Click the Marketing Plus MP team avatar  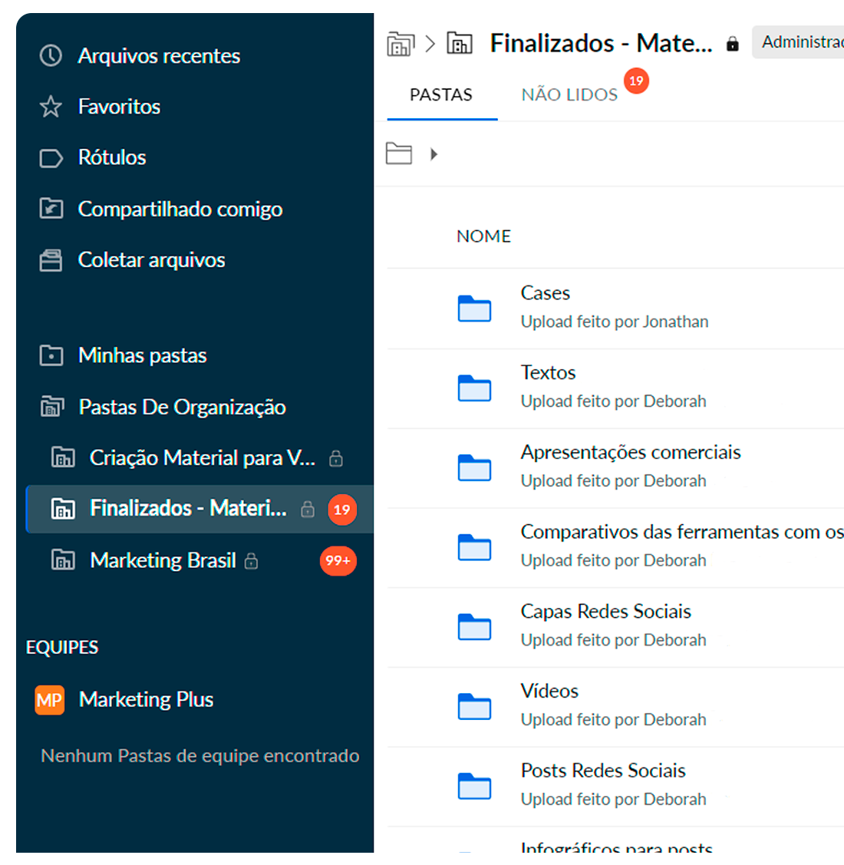tap(50, 700)
